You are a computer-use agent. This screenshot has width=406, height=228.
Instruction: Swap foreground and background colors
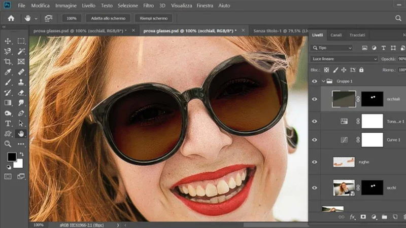point(22,155)
